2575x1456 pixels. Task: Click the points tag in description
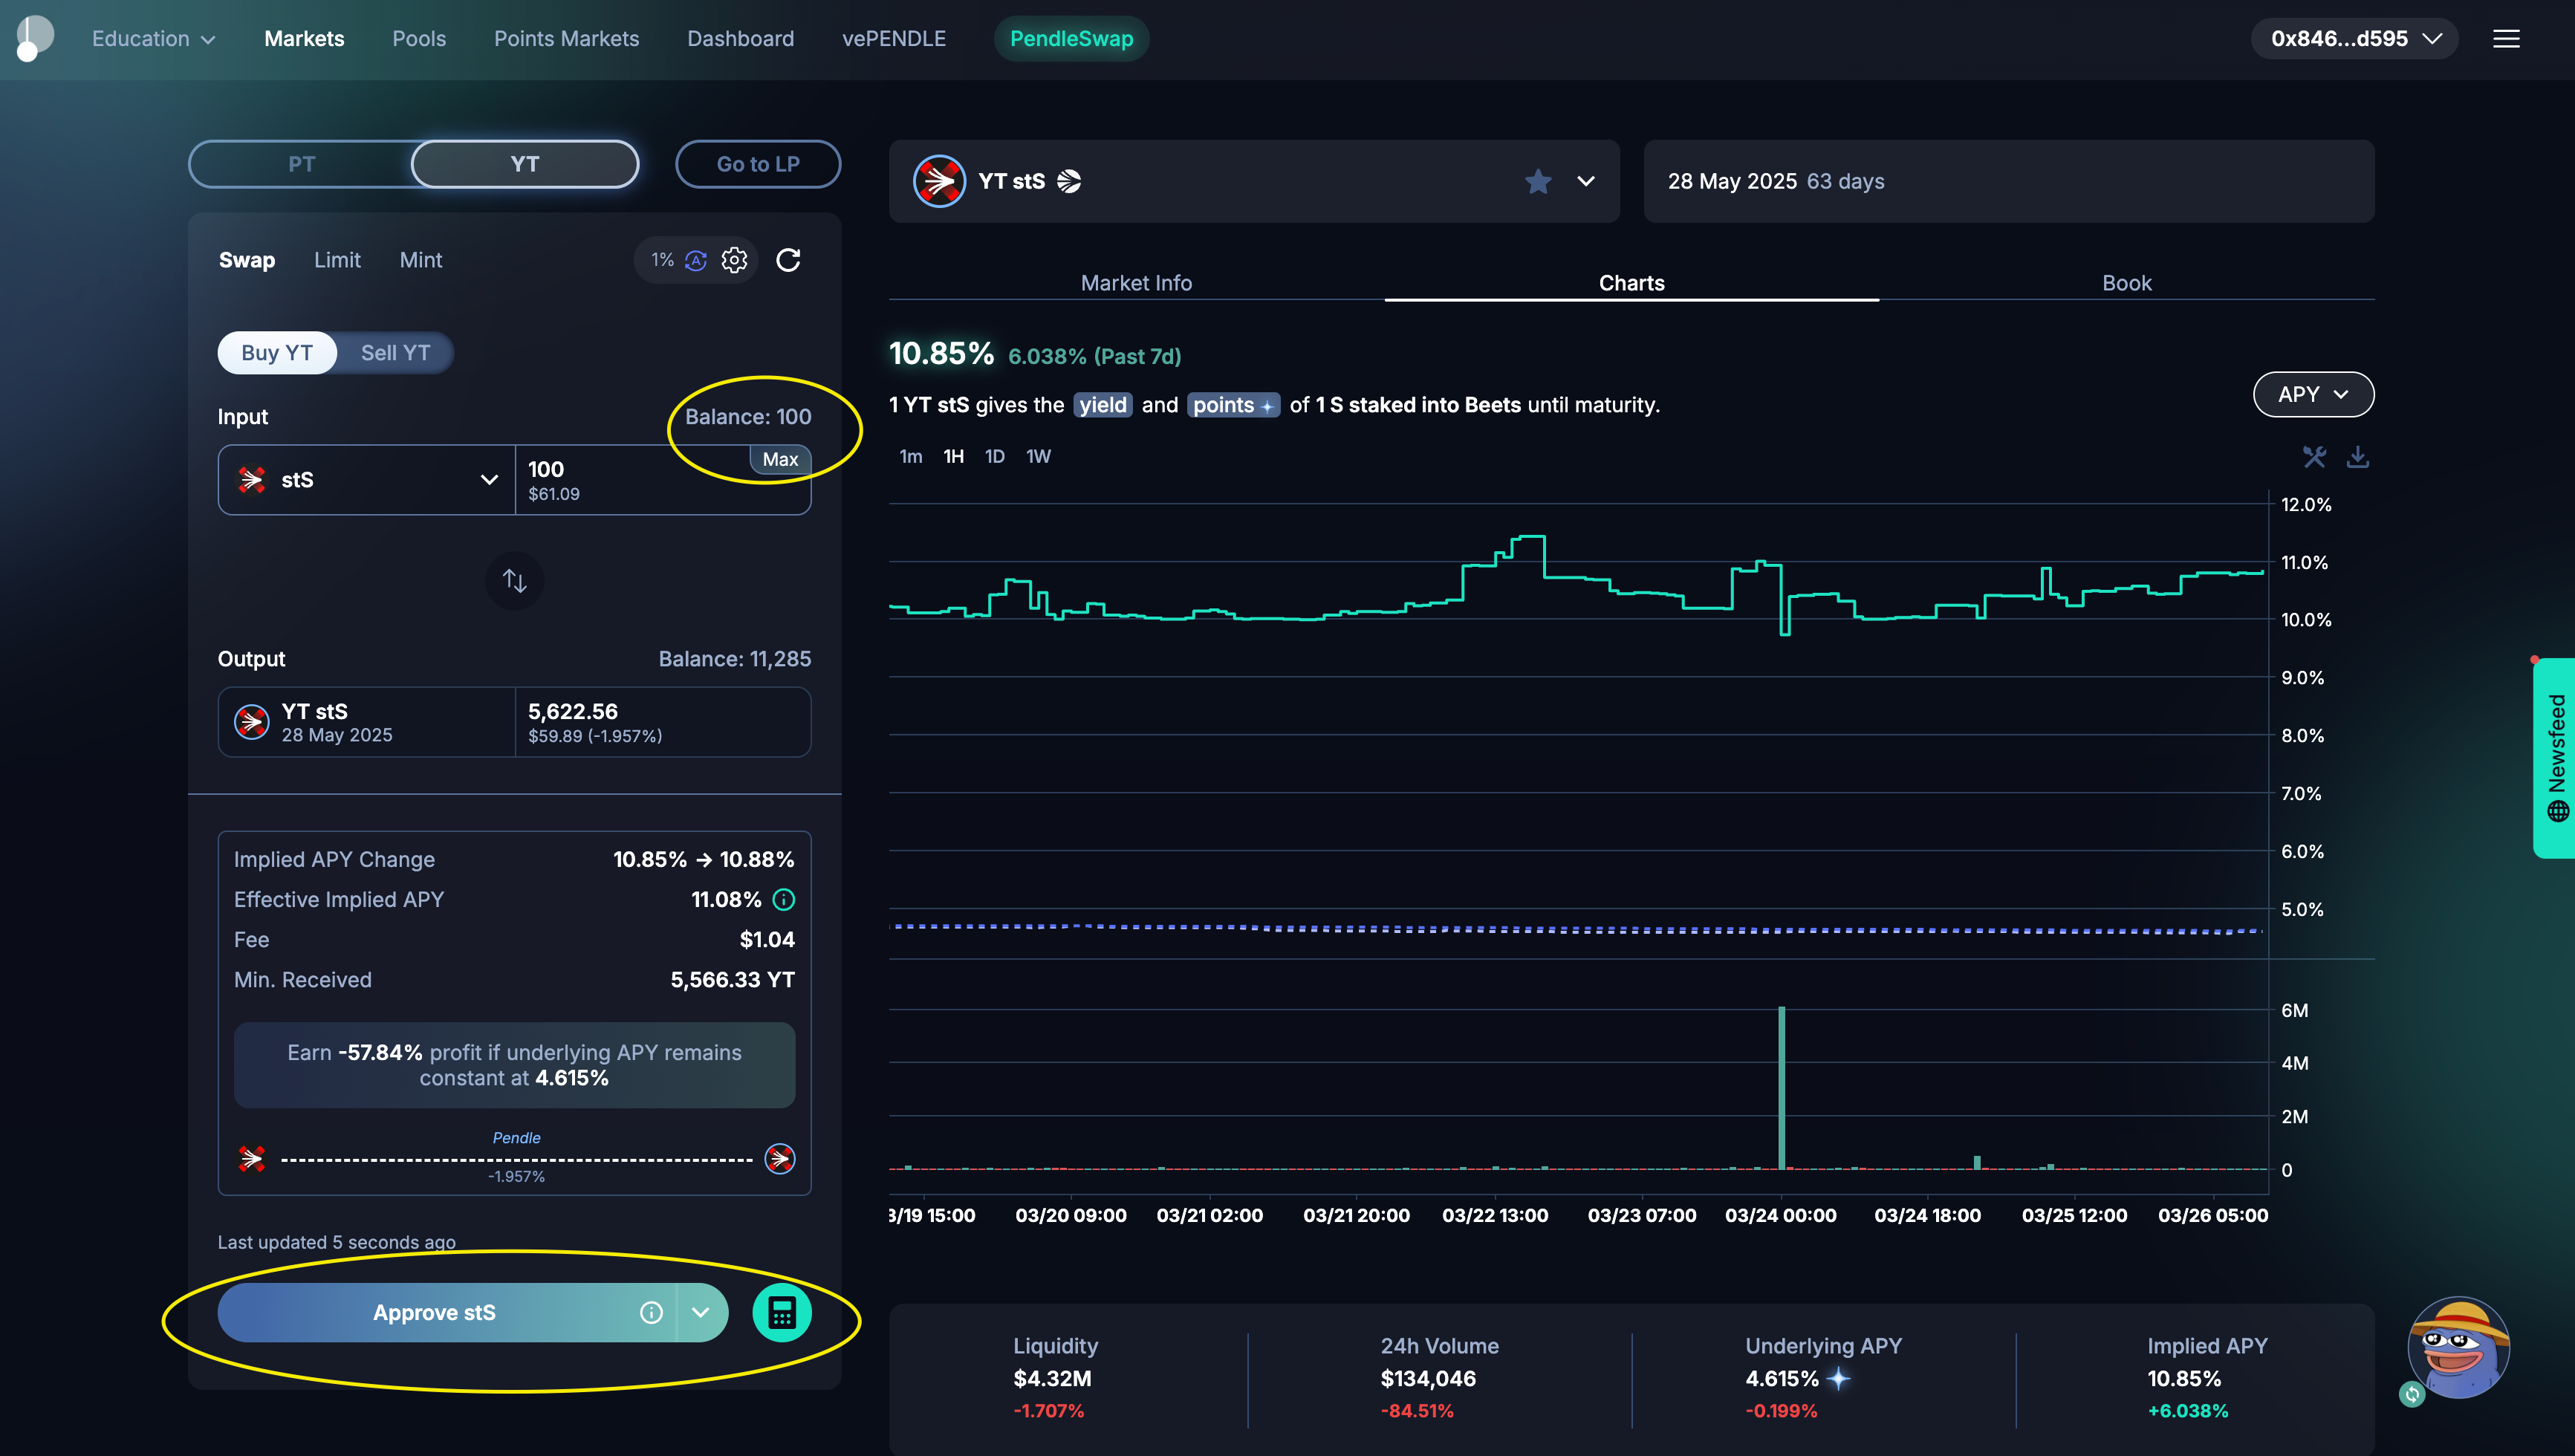coord(1233,405)
